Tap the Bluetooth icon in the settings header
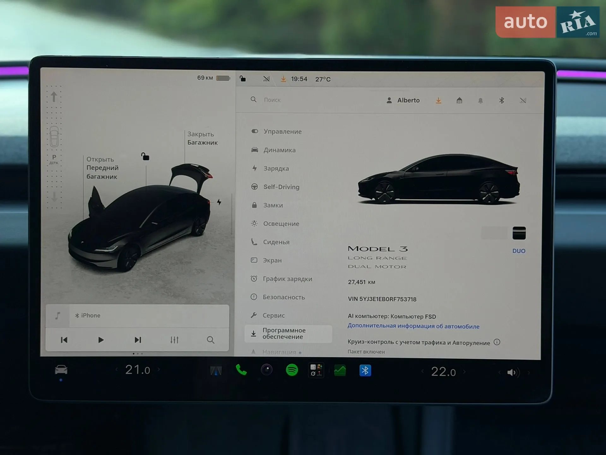Image resolution: width=606 pixels, height=455 pixels. tap(502, 100)
